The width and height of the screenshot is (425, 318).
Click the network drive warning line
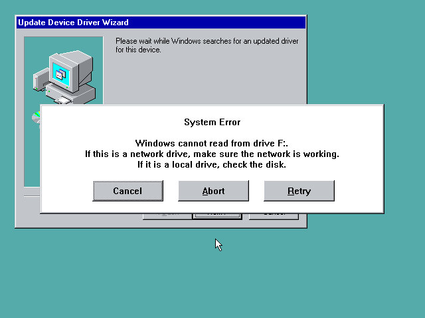(x=212, y=154)
